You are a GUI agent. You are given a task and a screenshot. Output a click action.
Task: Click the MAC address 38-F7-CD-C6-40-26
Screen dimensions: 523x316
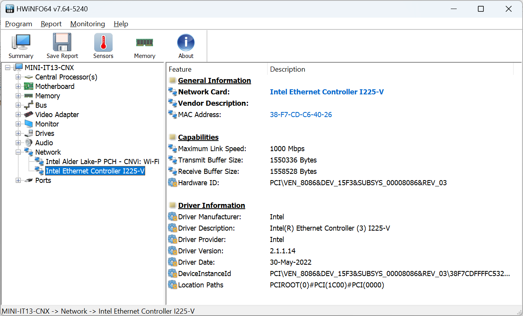click(x=301, y=114)
